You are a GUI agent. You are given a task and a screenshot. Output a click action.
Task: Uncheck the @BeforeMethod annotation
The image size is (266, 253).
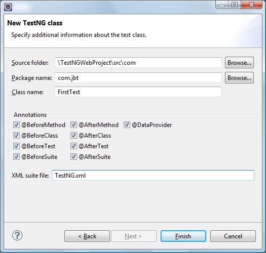point(16,125)
